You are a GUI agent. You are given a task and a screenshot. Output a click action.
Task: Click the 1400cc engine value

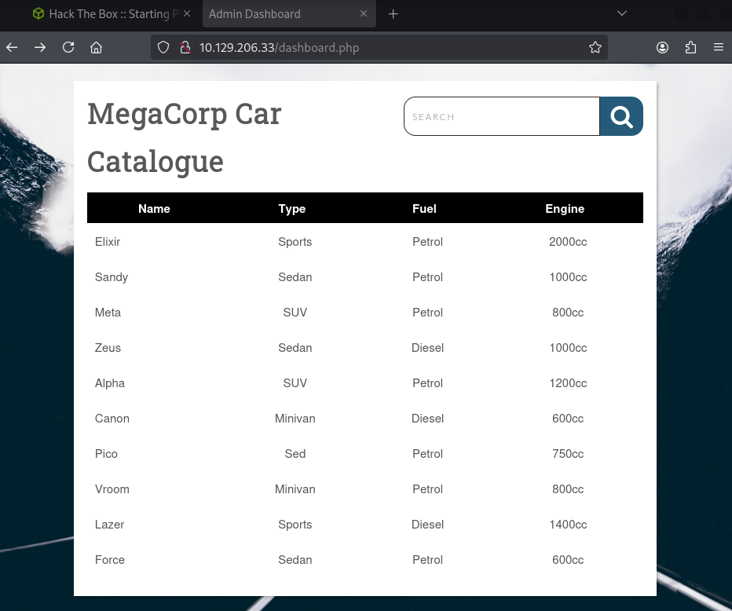click(x=568, y=524)
